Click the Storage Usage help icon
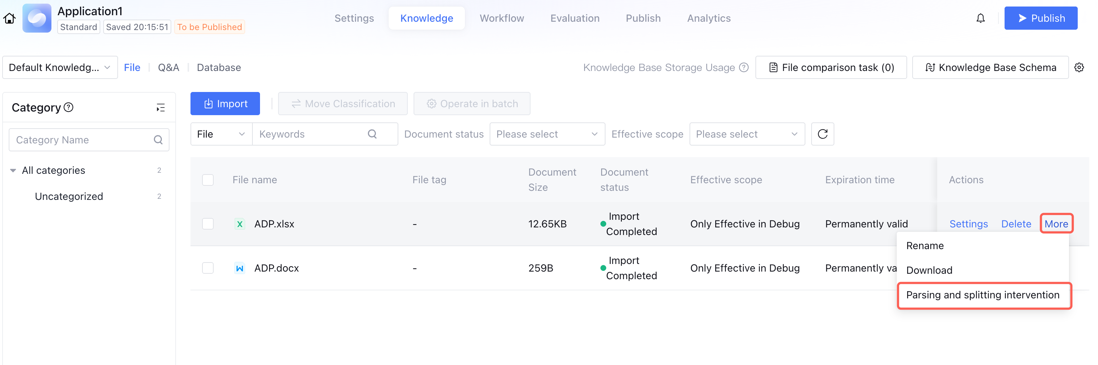 coord(744,67)
